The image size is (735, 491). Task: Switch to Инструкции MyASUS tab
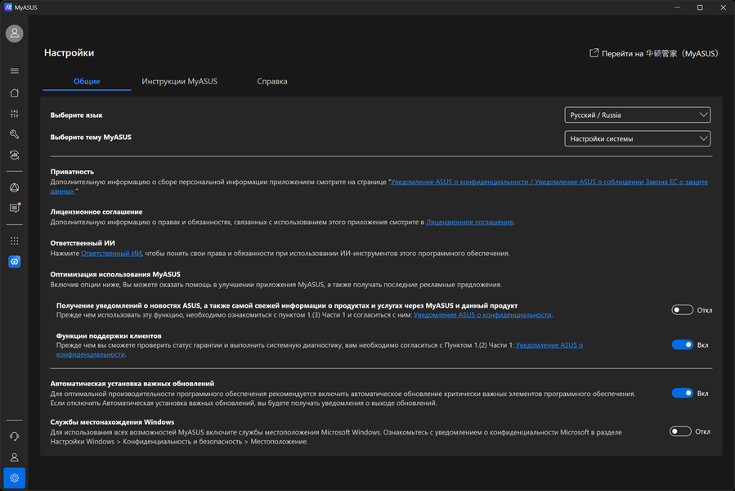click(180, 81)
